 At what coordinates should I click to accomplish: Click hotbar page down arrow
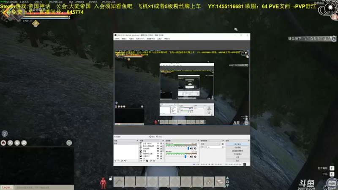pyautogui.click(x=227, y=185)
